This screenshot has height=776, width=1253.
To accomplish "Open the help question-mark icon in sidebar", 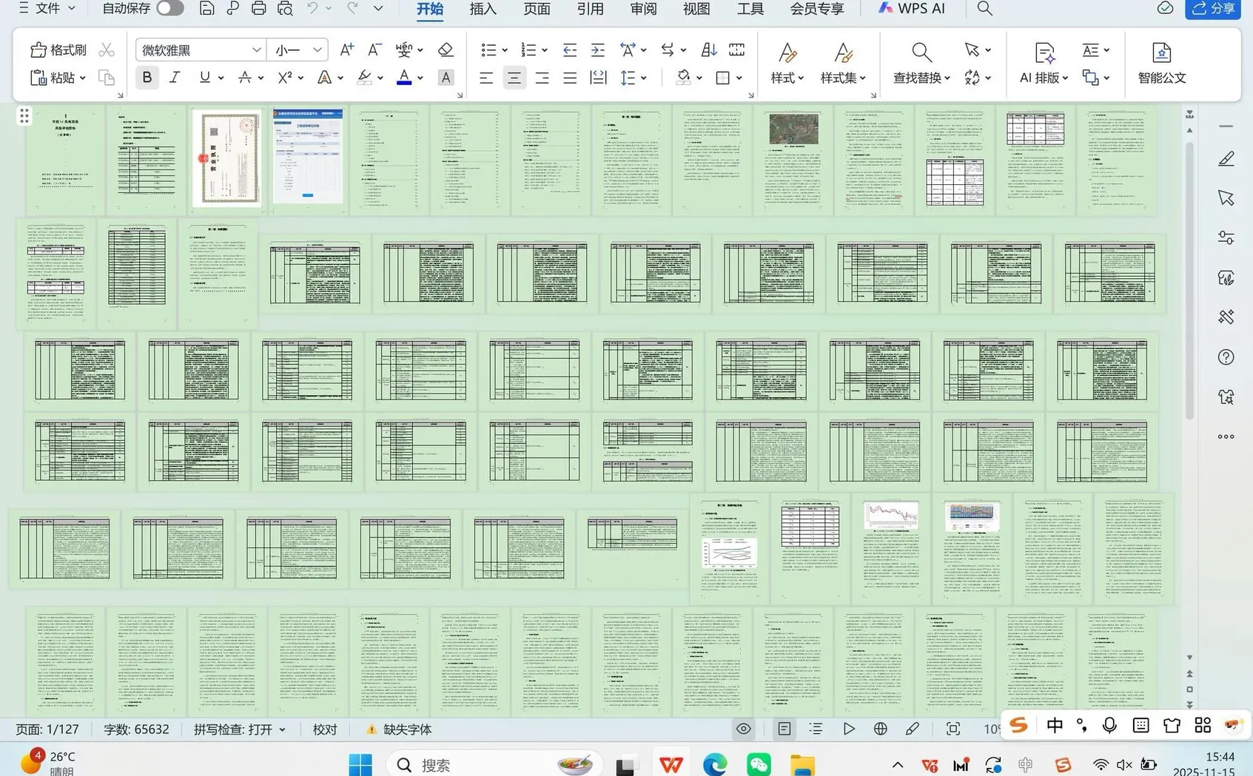I will point(1226,357).
